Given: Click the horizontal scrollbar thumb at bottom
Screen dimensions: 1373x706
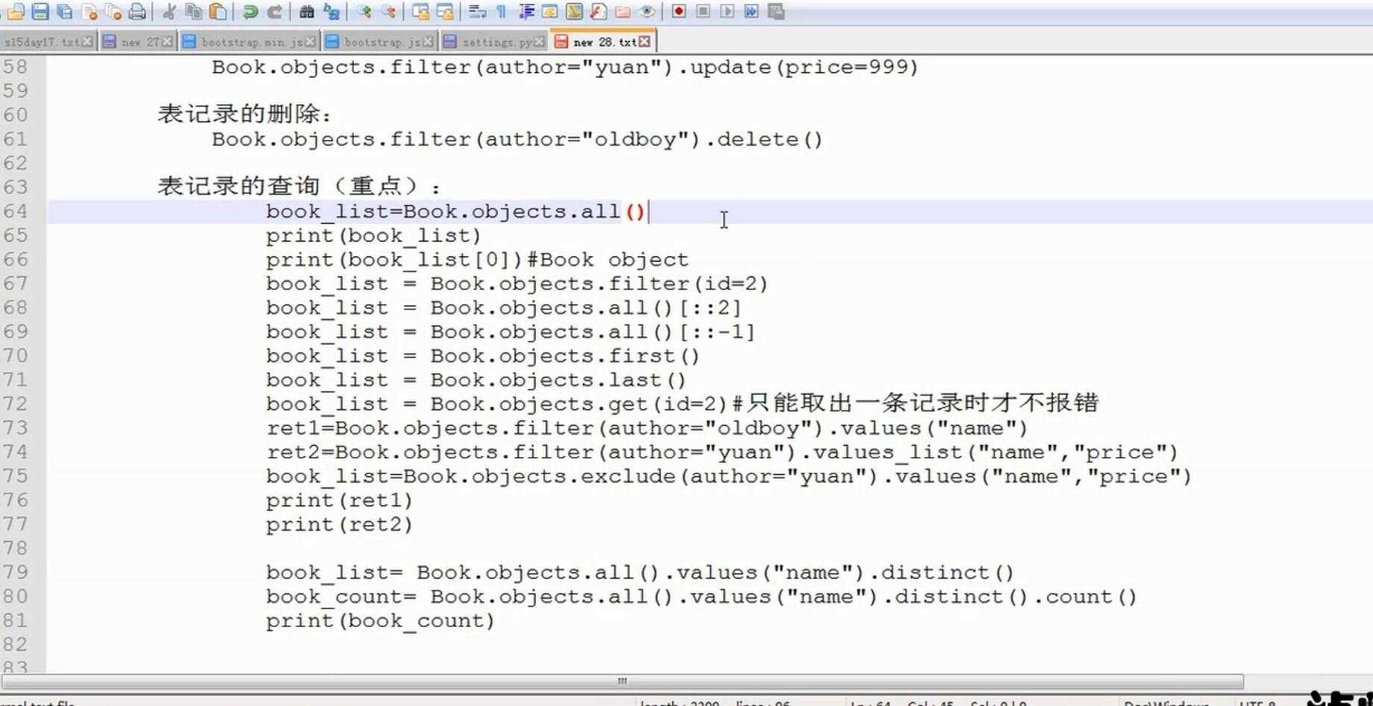Looking at the screenshot, I should point(622,681).
